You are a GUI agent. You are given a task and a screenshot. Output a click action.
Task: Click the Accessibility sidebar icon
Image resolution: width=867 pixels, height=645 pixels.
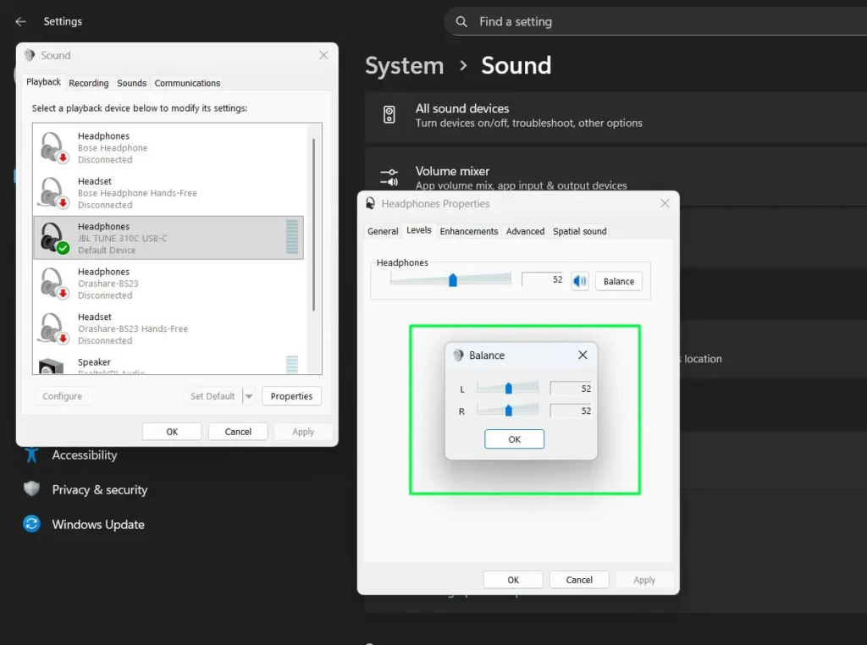point(30,455)
